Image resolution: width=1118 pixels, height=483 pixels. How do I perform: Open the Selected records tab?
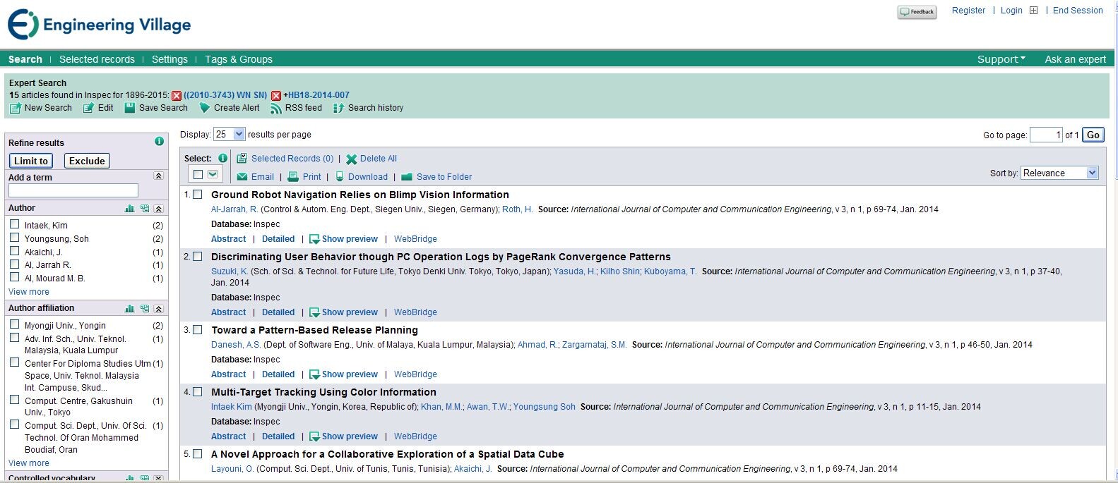click(x=97, y=59)
